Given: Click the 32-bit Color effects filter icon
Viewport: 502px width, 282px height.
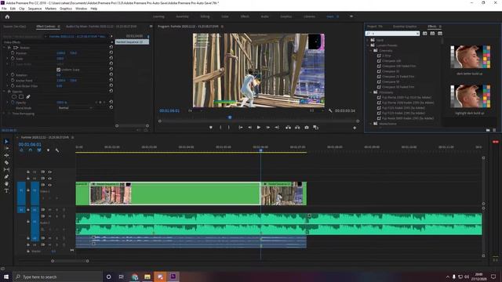Looking at the screenshot, I should tap(432, 33).
